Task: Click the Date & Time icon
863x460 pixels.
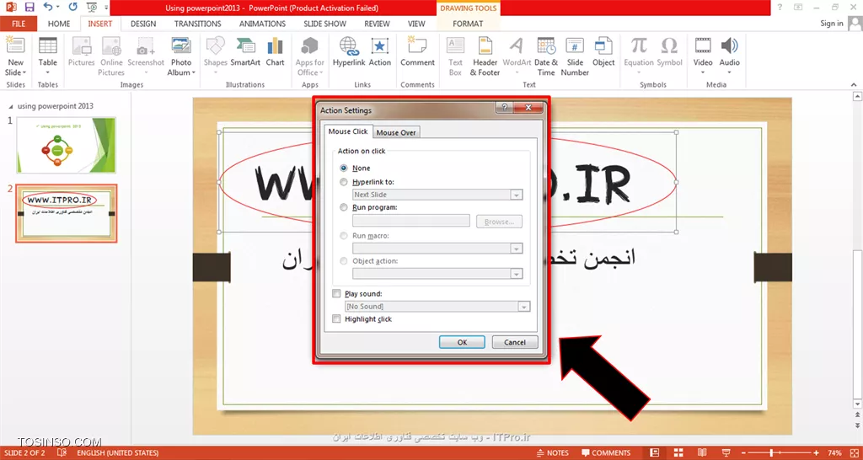Action: pyautogui.click(x=546, y=46)
